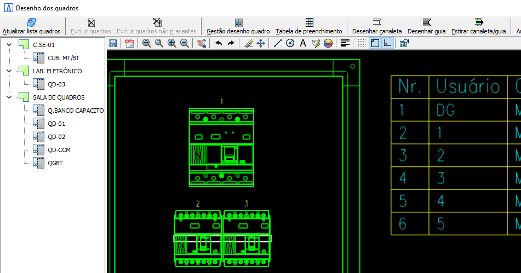Click the Usuário table header

coord(468,87)
